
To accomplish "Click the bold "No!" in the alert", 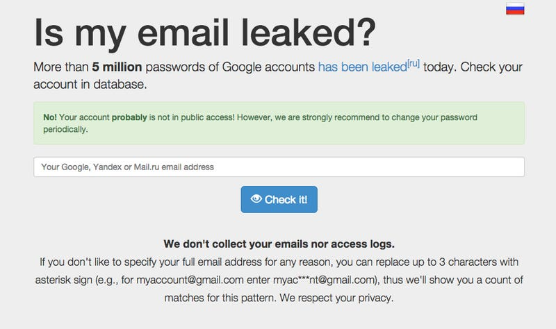I will pos(49,117).
